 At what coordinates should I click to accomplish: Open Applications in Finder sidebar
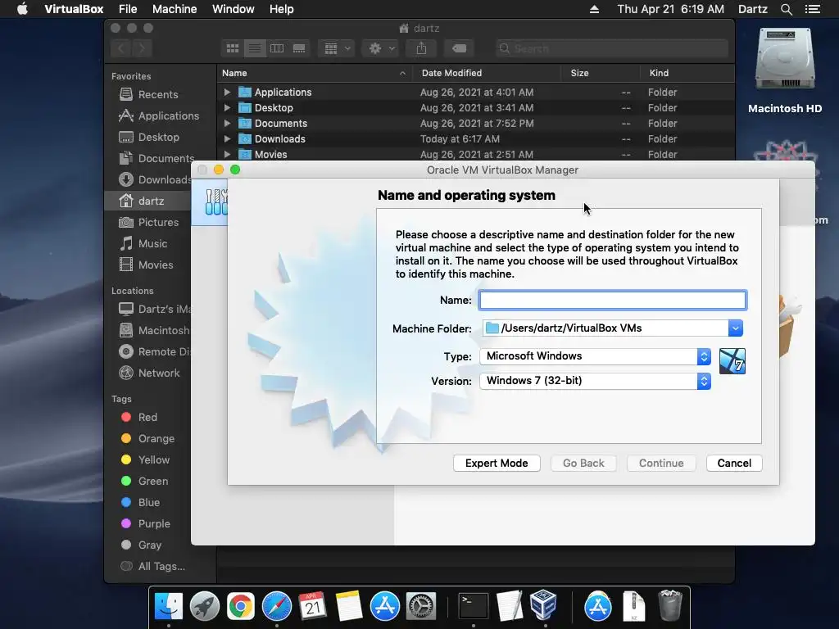(x=159, y=116)
